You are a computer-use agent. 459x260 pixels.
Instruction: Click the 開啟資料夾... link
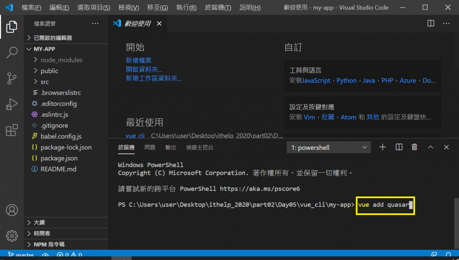click(144, 69)
